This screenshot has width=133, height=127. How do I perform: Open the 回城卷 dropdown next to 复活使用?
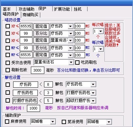pos(109,122)
